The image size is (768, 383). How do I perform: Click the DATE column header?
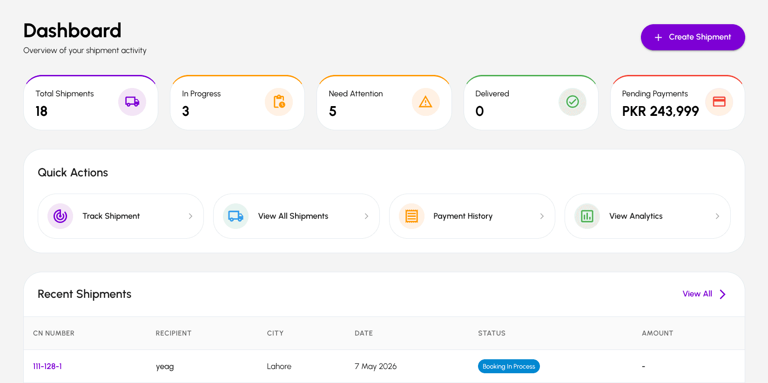pyautogui.click(x=364, y=333)
